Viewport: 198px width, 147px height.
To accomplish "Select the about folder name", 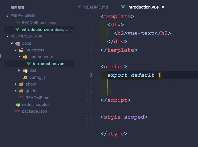I will tap(31, 84).
